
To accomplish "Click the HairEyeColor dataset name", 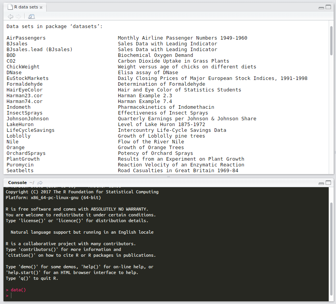I will click(24, 90).
